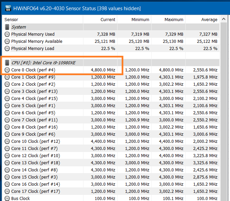Viewport: 230px width, 201px height.
Task: Click the System group chip icon
Action: pyautogui.click(x=7, y=27)
